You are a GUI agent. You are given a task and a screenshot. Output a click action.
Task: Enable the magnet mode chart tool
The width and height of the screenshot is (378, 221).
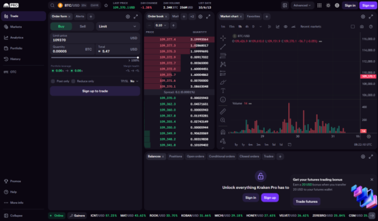[x=223, y=132]
